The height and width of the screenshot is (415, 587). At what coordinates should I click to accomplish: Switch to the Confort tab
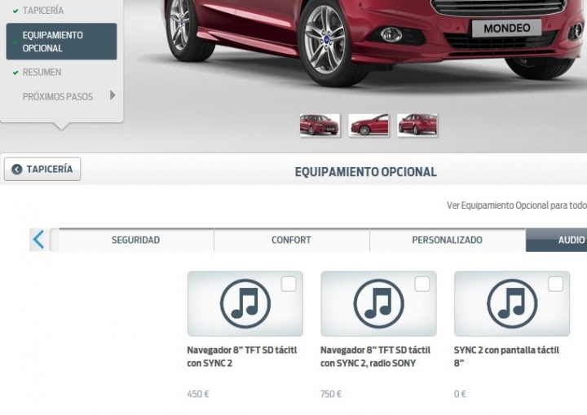tap(292, 240)
